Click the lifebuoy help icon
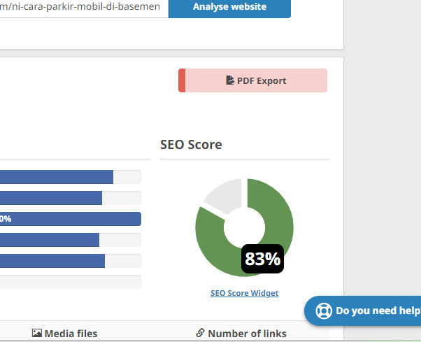This screenshot has width=421, height=342. (324, 311)
